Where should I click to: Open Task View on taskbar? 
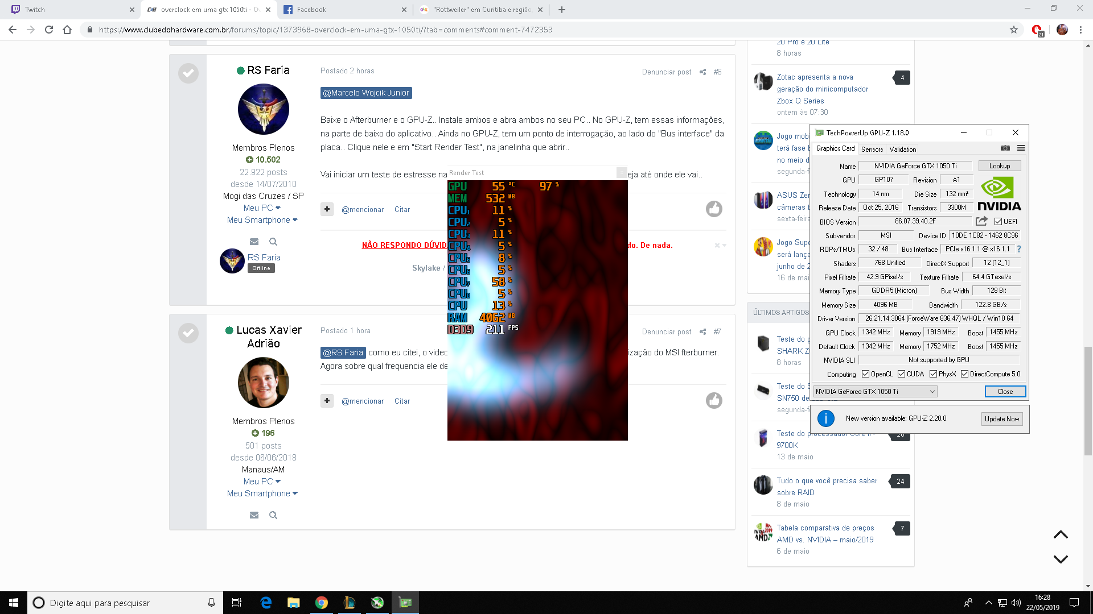point(237,603)
